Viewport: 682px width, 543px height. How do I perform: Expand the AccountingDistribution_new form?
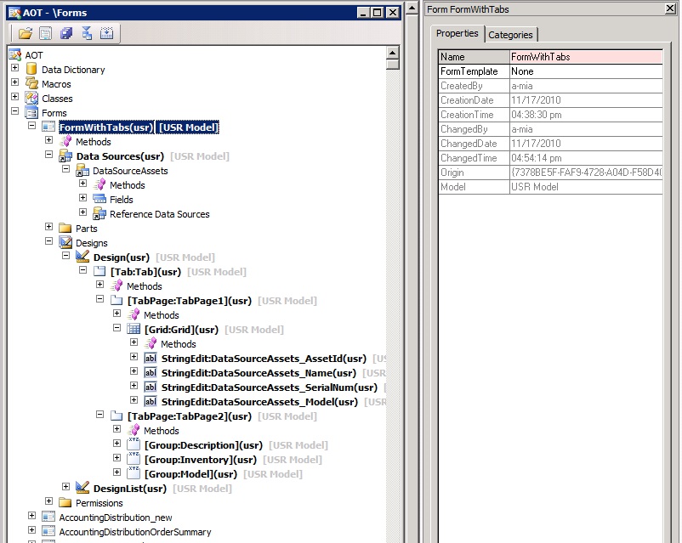click(31, 516)
